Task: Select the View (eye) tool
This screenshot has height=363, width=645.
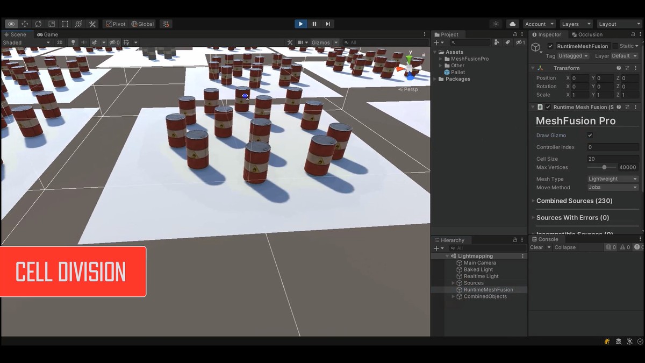Action: [x=11, y=24]
